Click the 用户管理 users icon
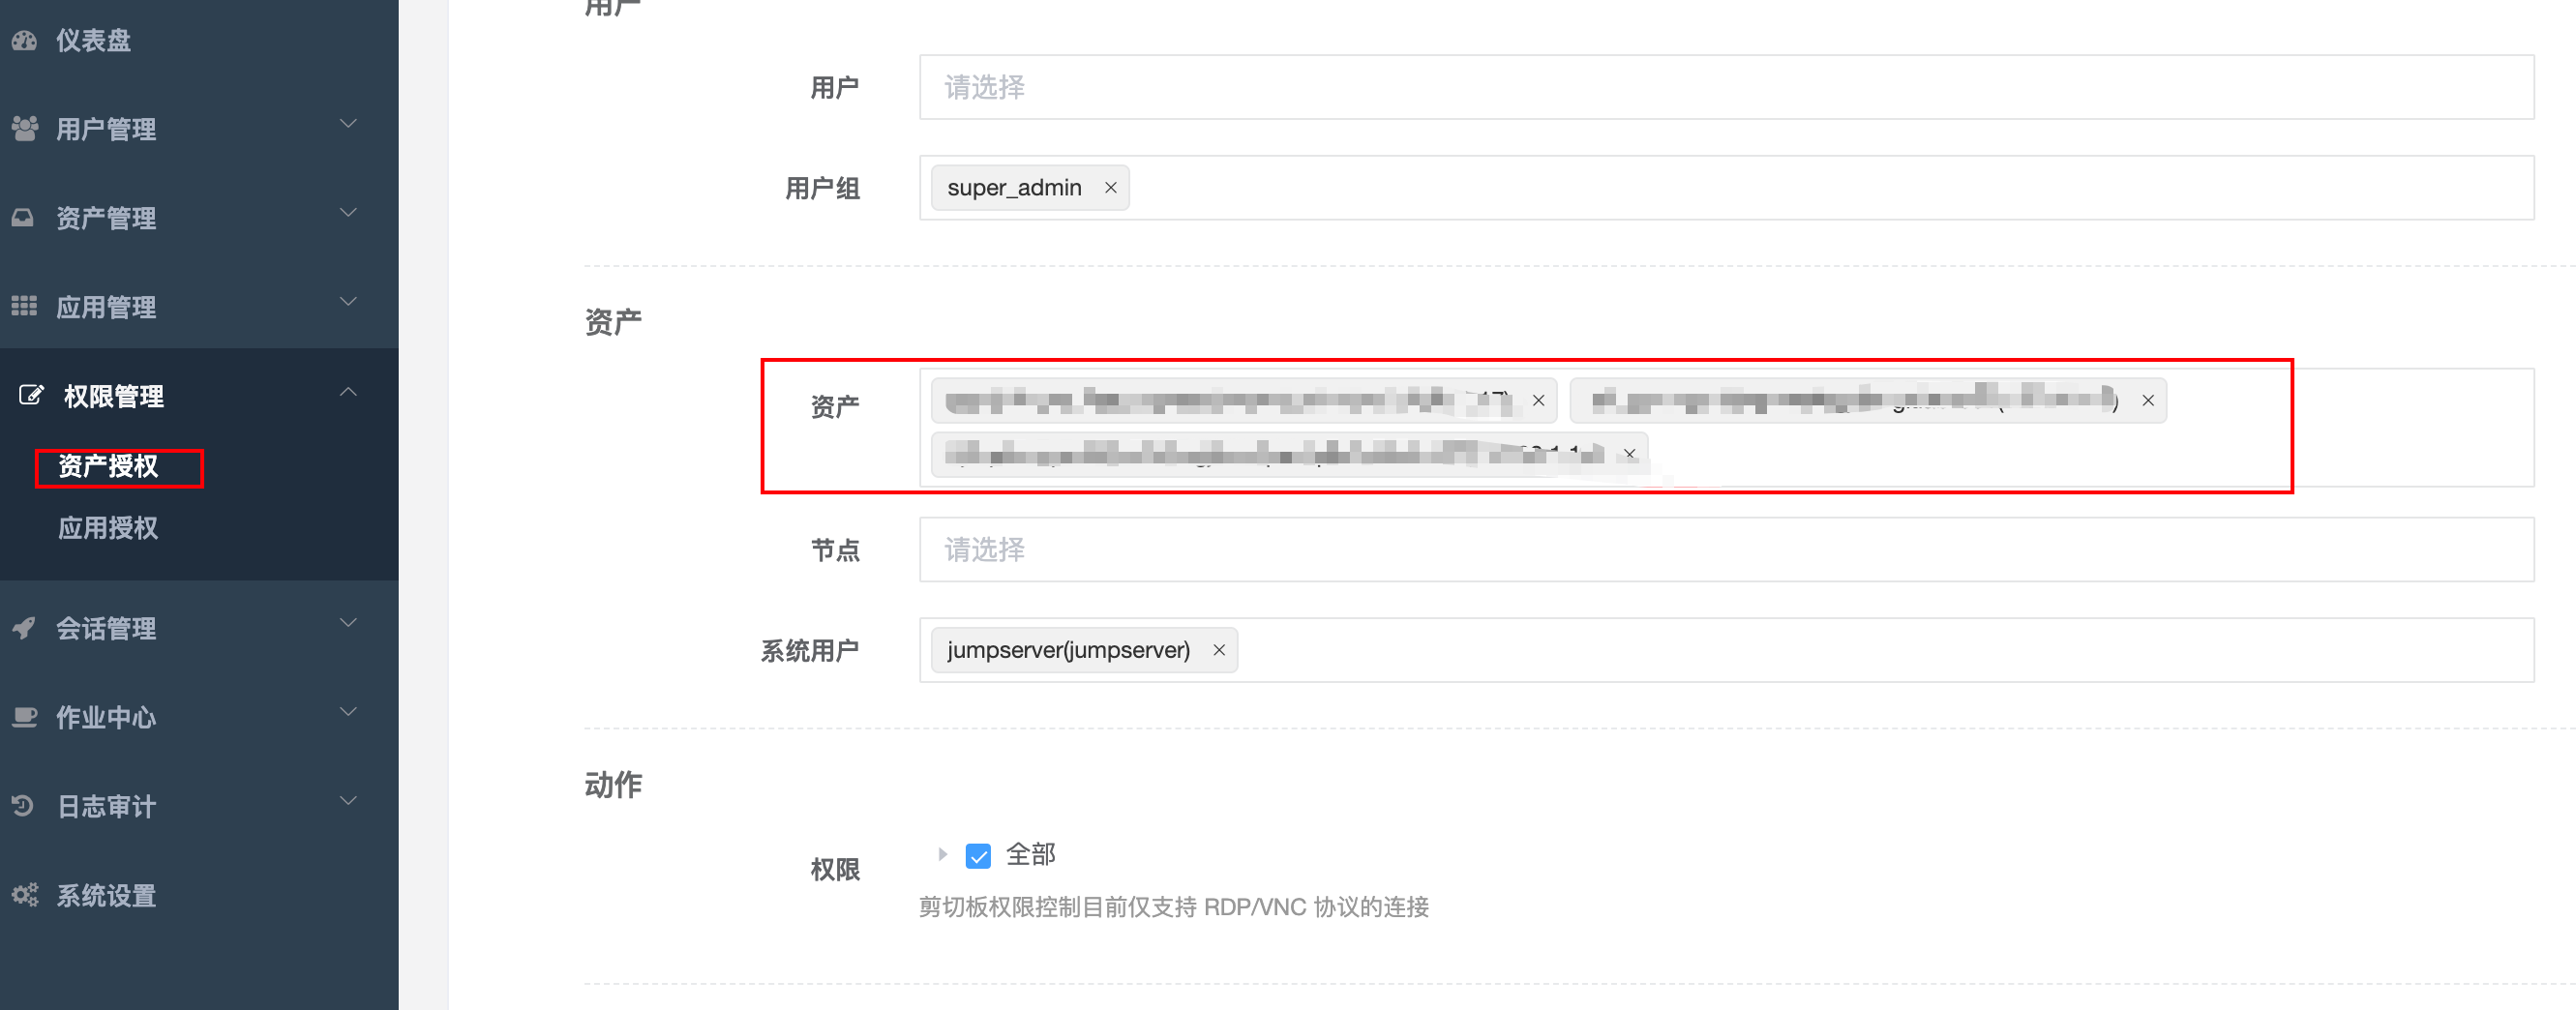 pyautogui.click(x=26, y=127)
